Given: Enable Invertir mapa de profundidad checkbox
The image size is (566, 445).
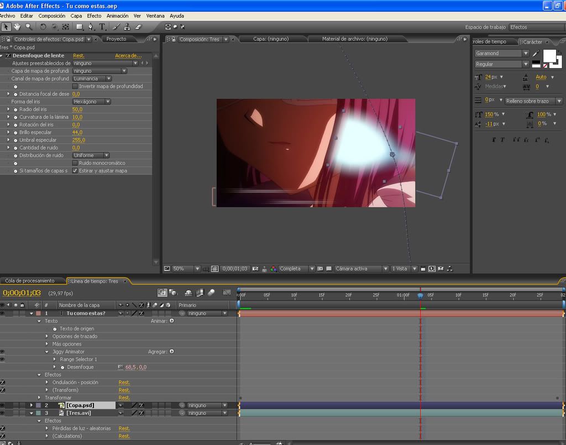Looking at the screenshot, I should 75,86.
